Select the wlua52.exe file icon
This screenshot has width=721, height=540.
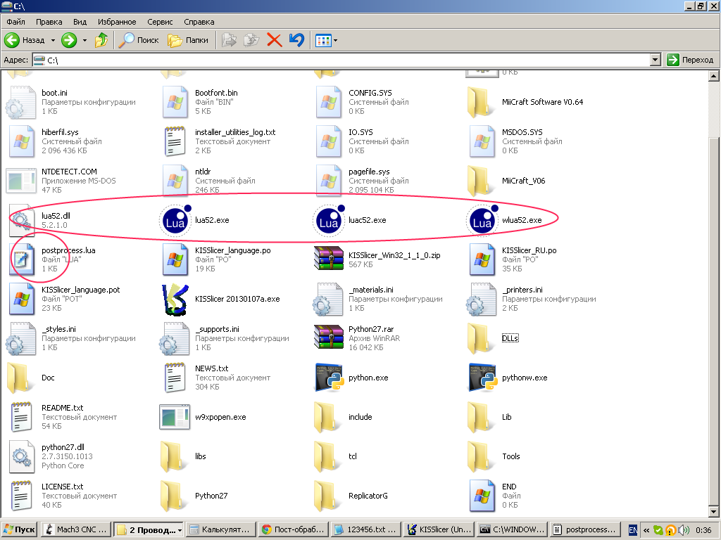point(481,221)
